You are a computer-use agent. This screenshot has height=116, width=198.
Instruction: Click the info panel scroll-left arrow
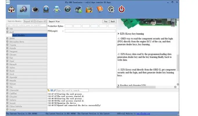118,87
